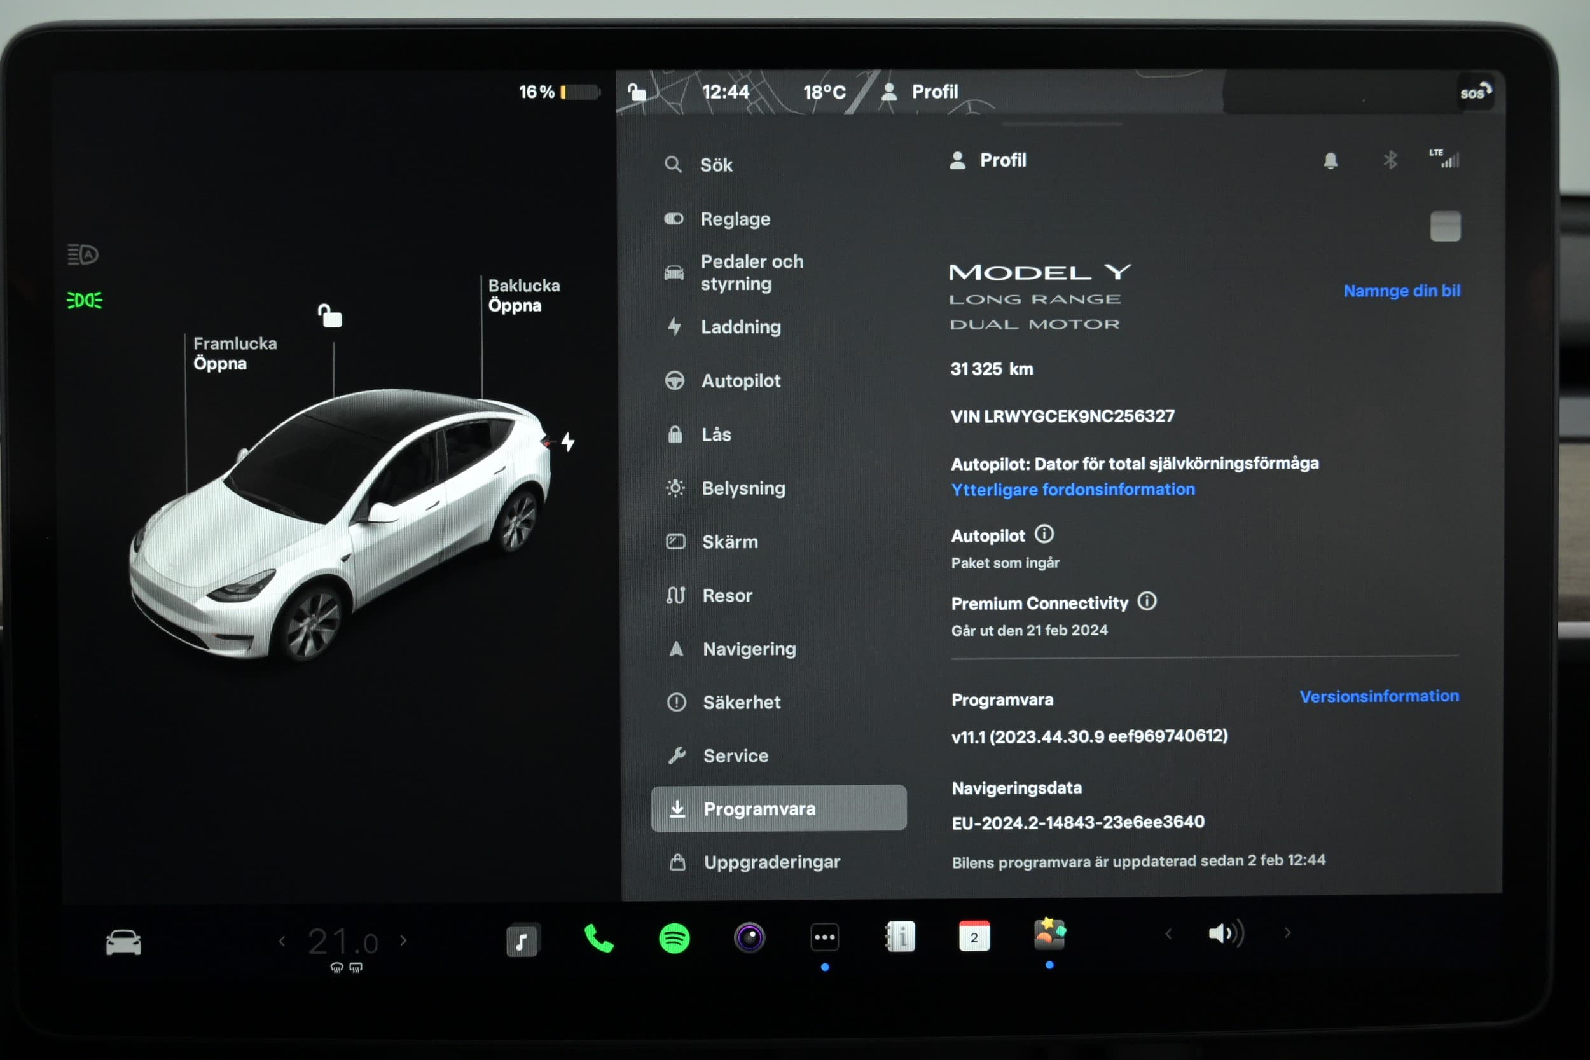Toggle rear defrost icon below temperature
1590x1060 pixels.
(356, 968)
